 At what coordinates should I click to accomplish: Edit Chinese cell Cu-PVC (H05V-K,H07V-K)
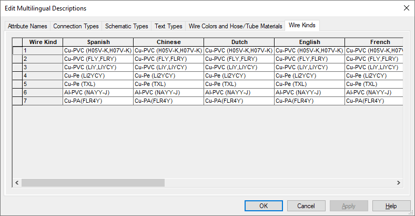[x=169, y=51]
